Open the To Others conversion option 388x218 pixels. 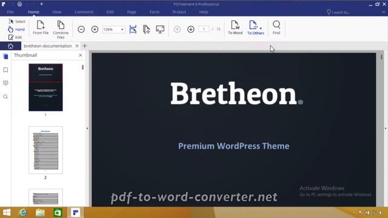256,28
